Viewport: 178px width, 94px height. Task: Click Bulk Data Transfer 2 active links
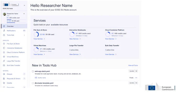pos(110,50)
